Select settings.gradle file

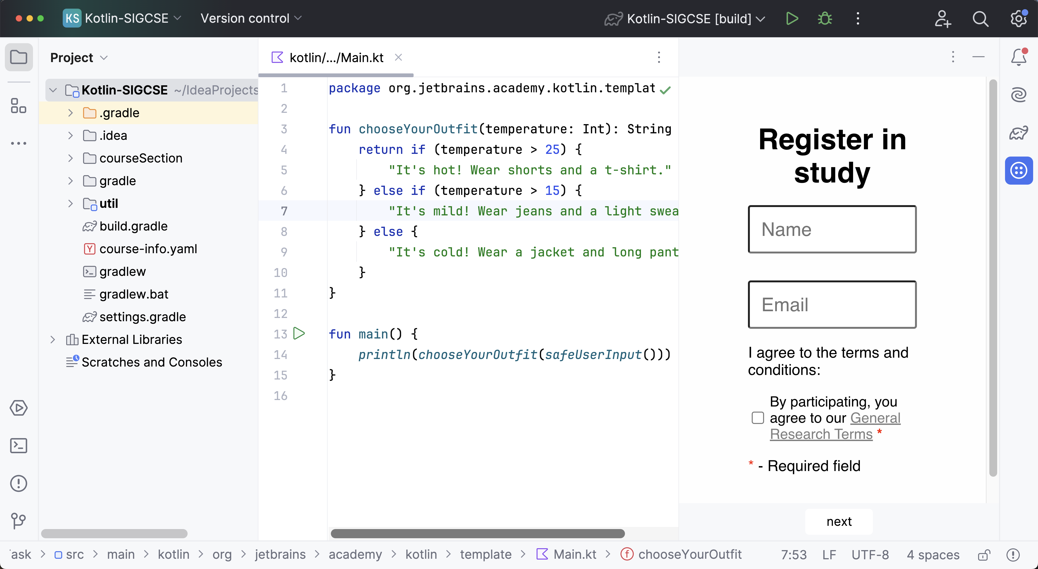(x=143, y=317)
